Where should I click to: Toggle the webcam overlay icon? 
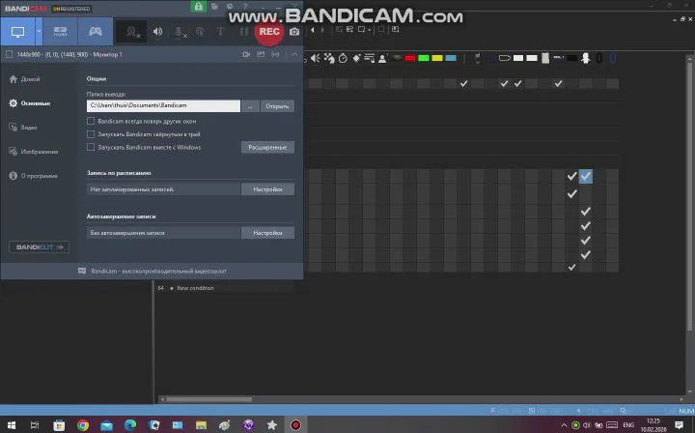131,32
